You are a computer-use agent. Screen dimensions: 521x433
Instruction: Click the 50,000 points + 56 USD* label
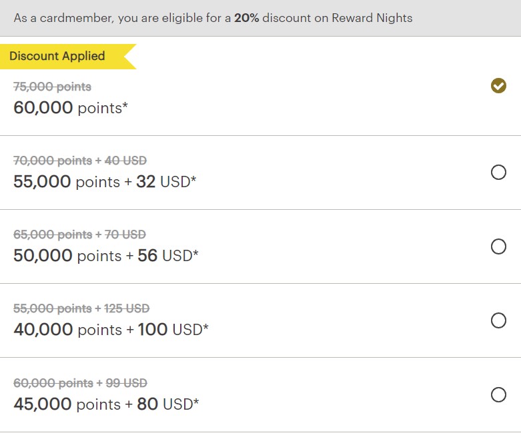point(105,256)
